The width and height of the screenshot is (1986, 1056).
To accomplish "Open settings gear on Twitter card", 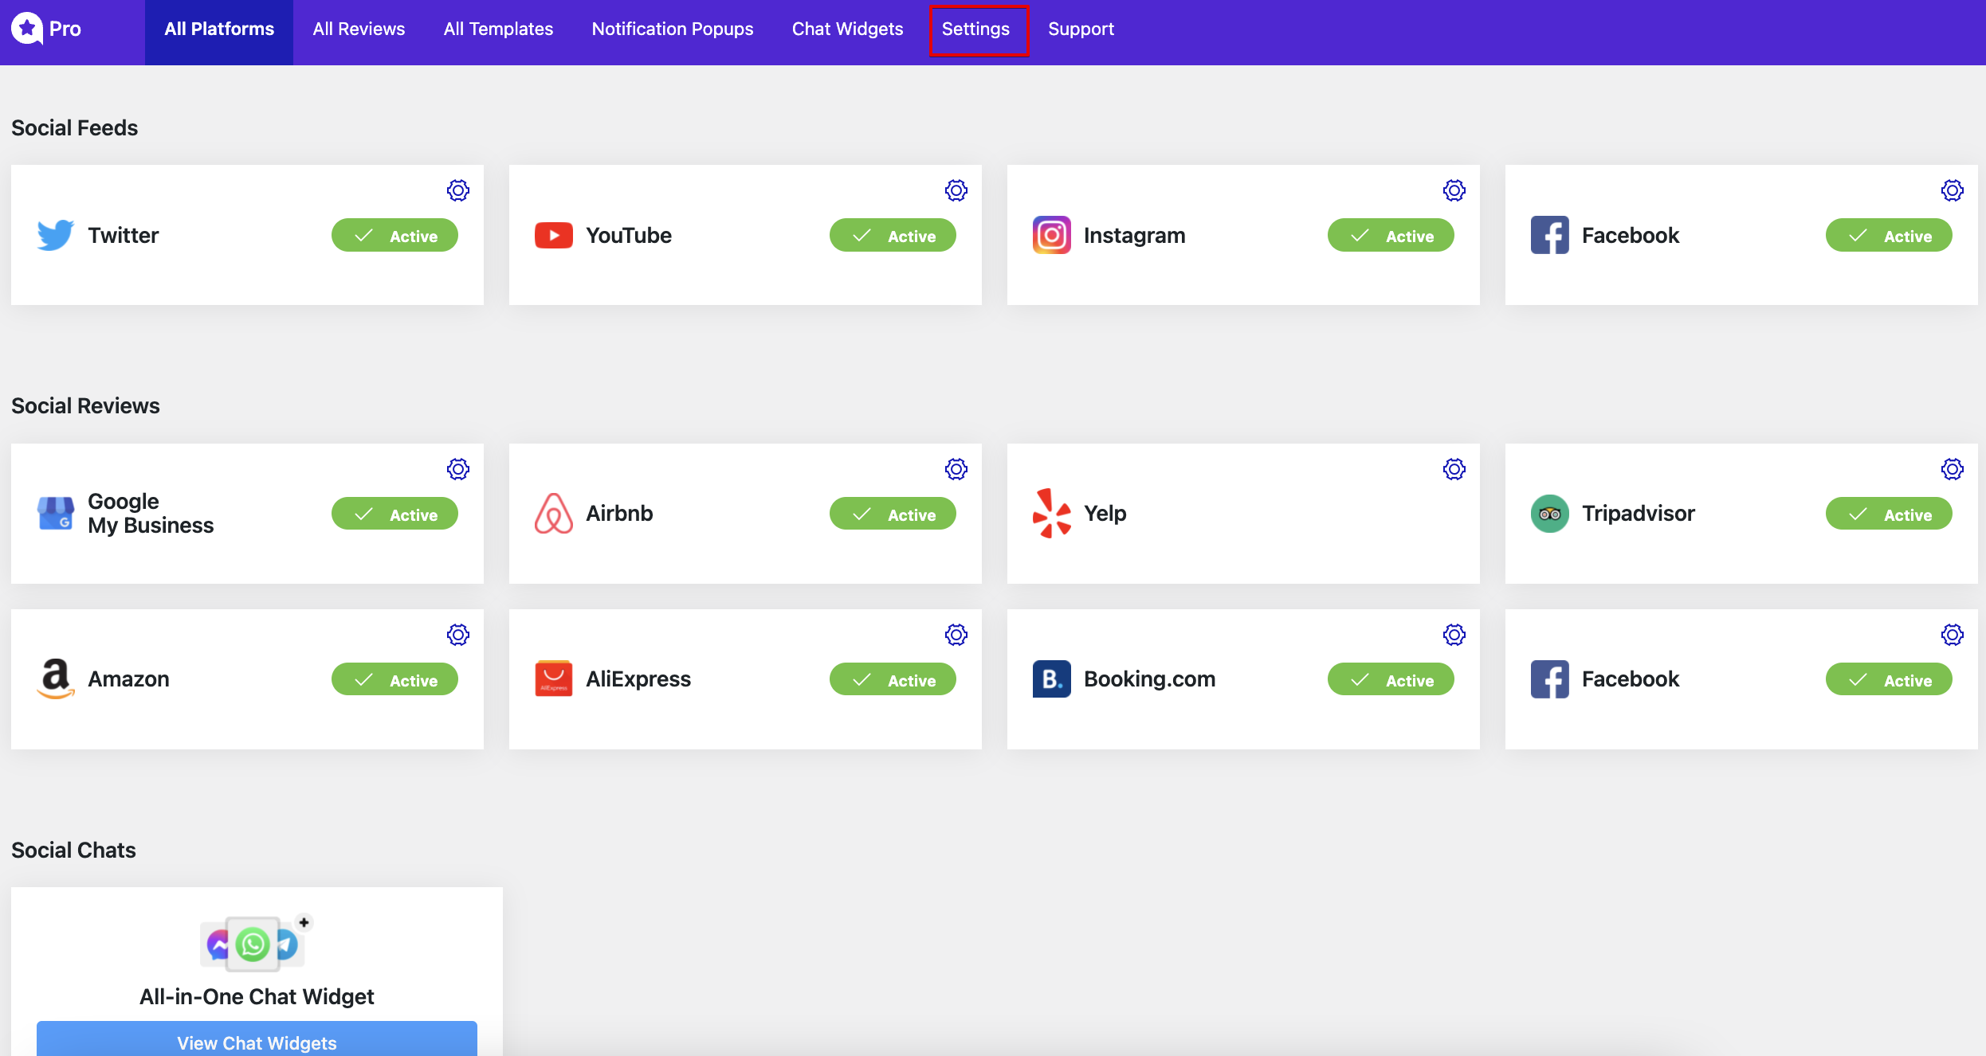I will (x=458, y=190).
